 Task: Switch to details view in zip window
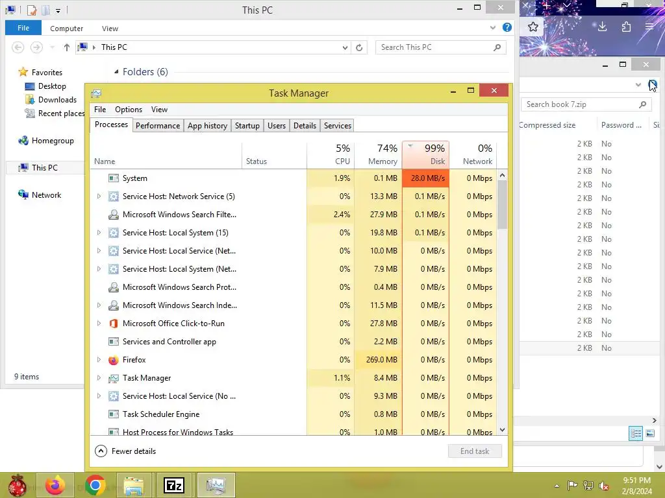(636, 433)
